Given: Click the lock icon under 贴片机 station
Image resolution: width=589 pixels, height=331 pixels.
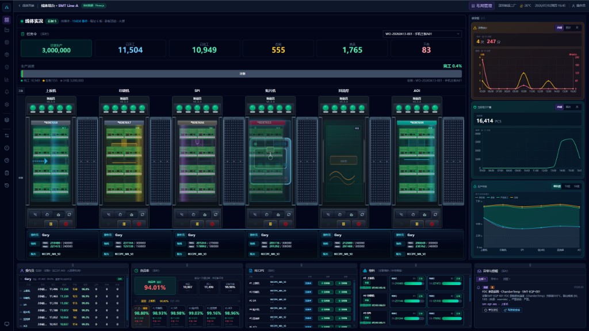Looking at the screenshot, I should [278, 215].
